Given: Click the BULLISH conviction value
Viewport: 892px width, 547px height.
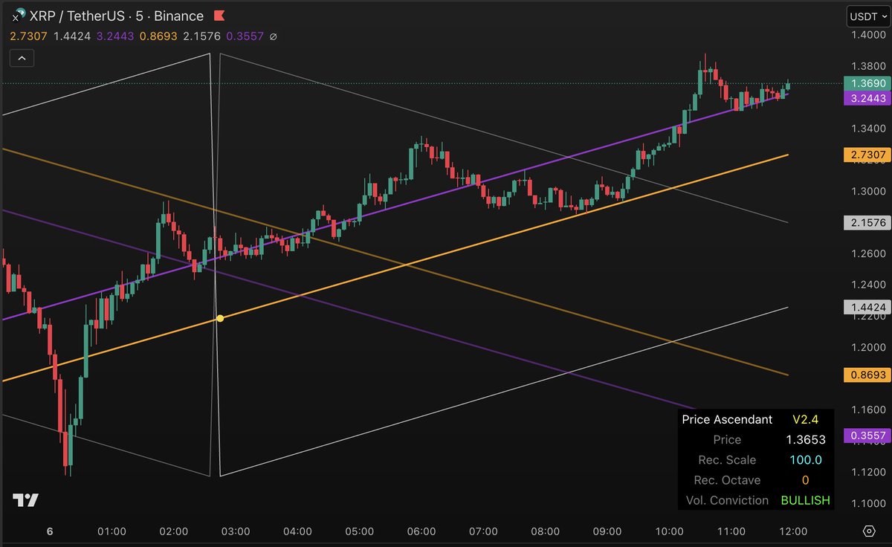Looking at the screenshot, I should pyautogui.click(x=806, y=500).
